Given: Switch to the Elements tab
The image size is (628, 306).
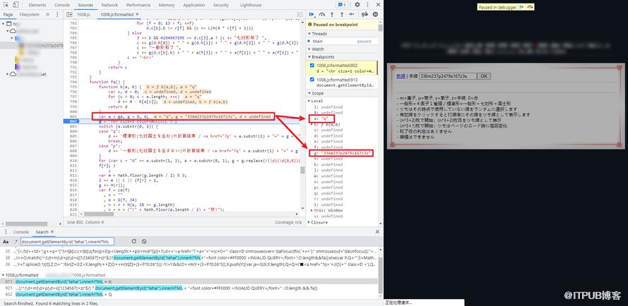Looking at the screenshot, I should 37,5.
